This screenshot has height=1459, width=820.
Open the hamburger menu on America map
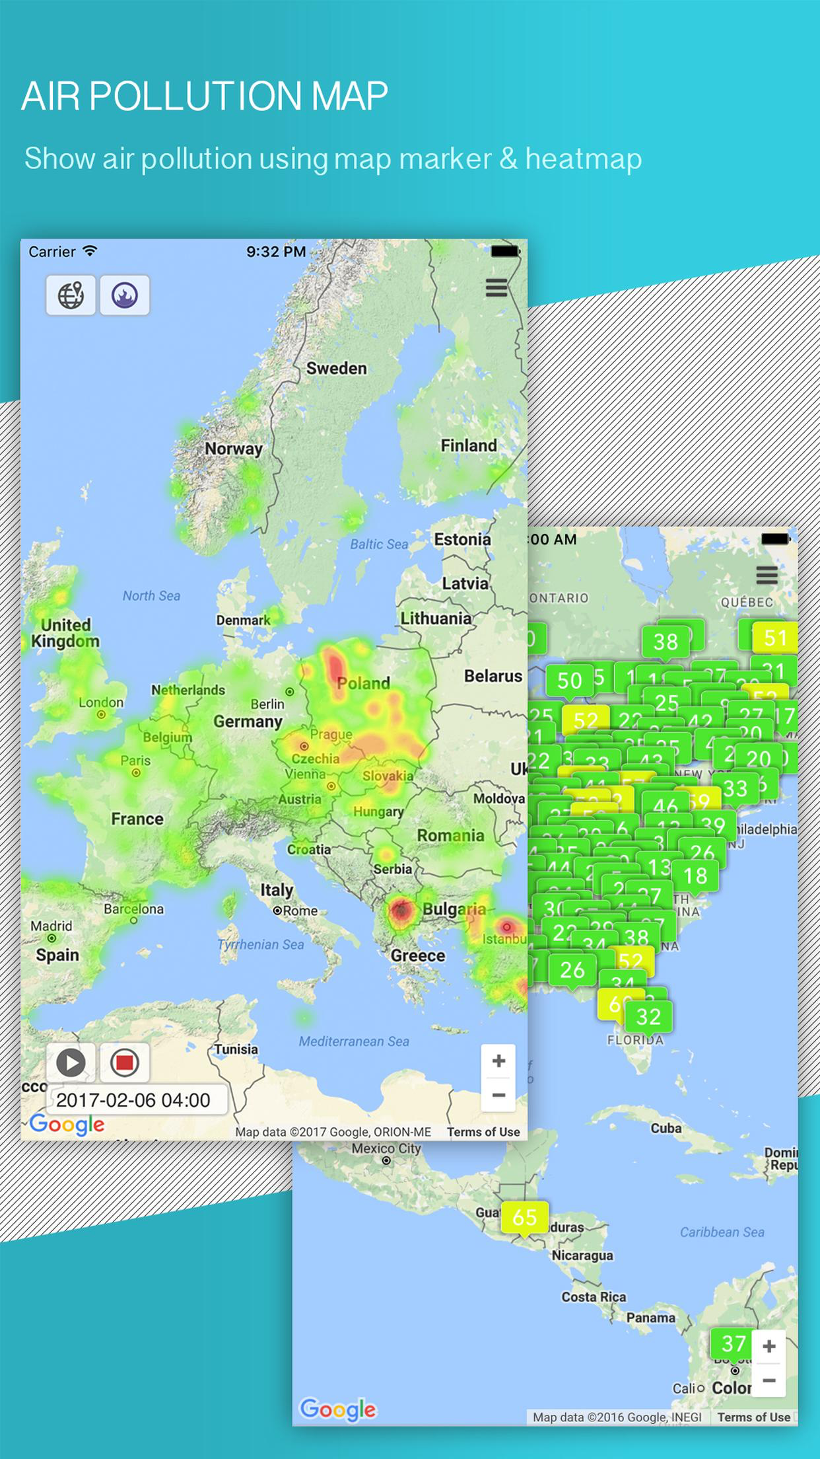(x=767, y=576)
